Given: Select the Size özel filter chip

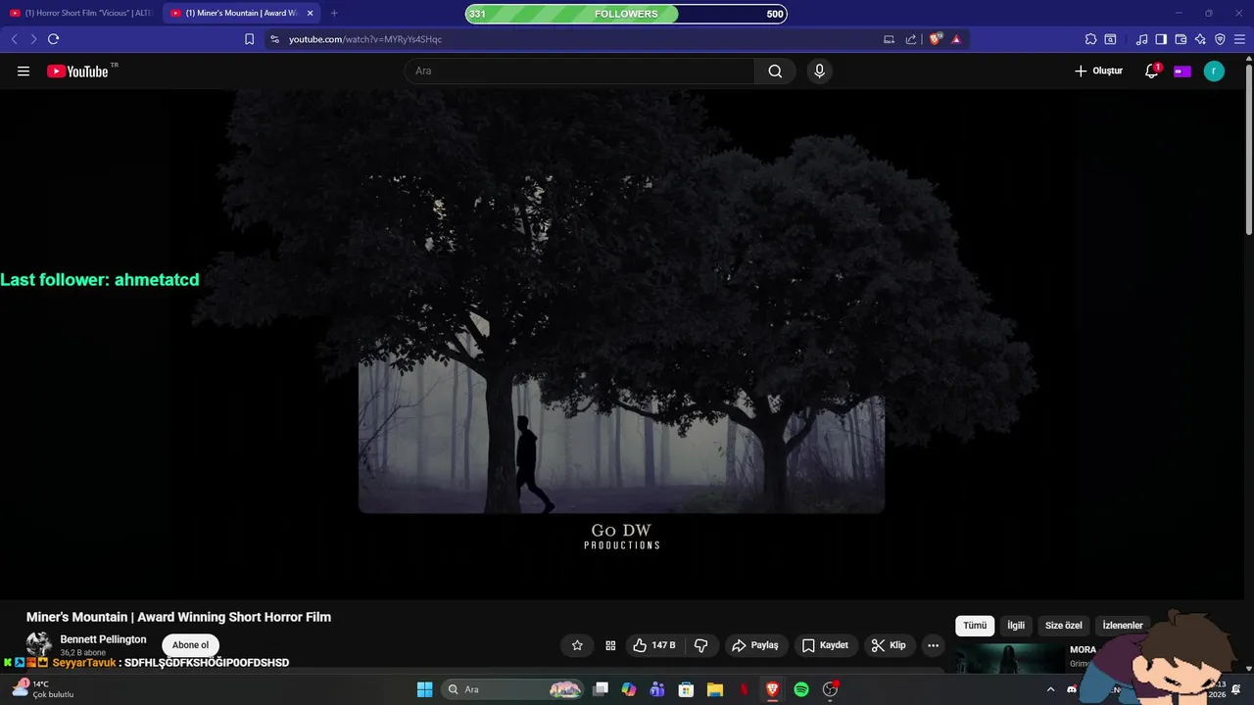Looking at the screenshot, I should (x=1064, y=626).
